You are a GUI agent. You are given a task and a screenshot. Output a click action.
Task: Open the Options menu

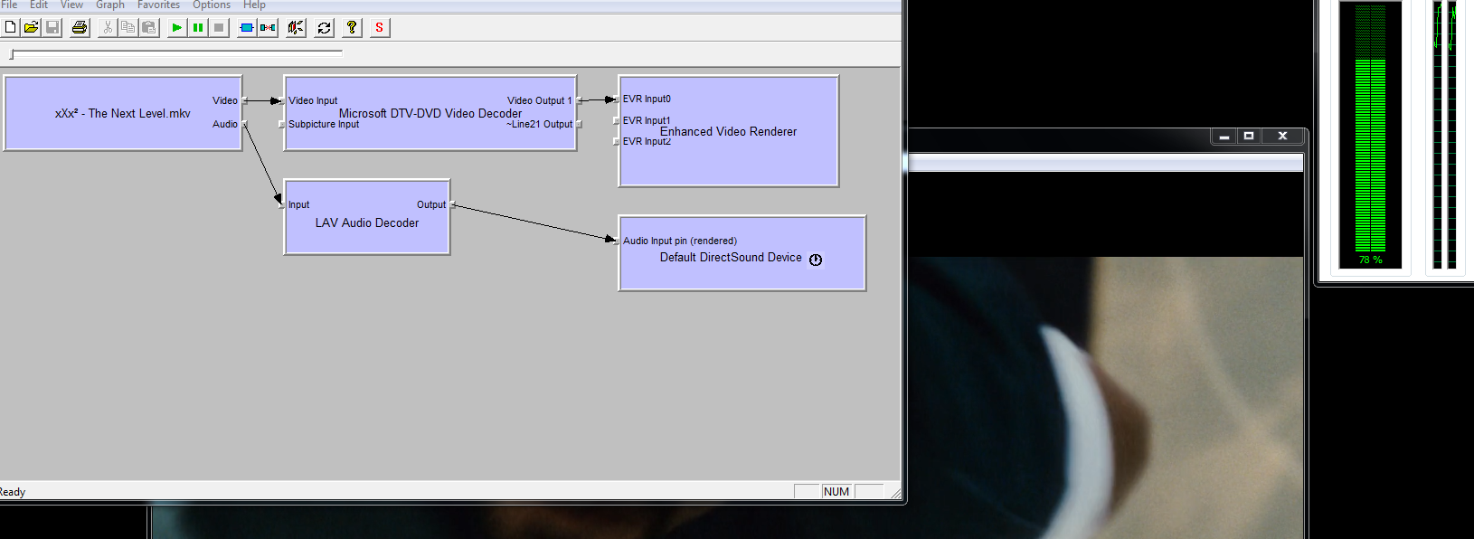(x=212, y=5)
